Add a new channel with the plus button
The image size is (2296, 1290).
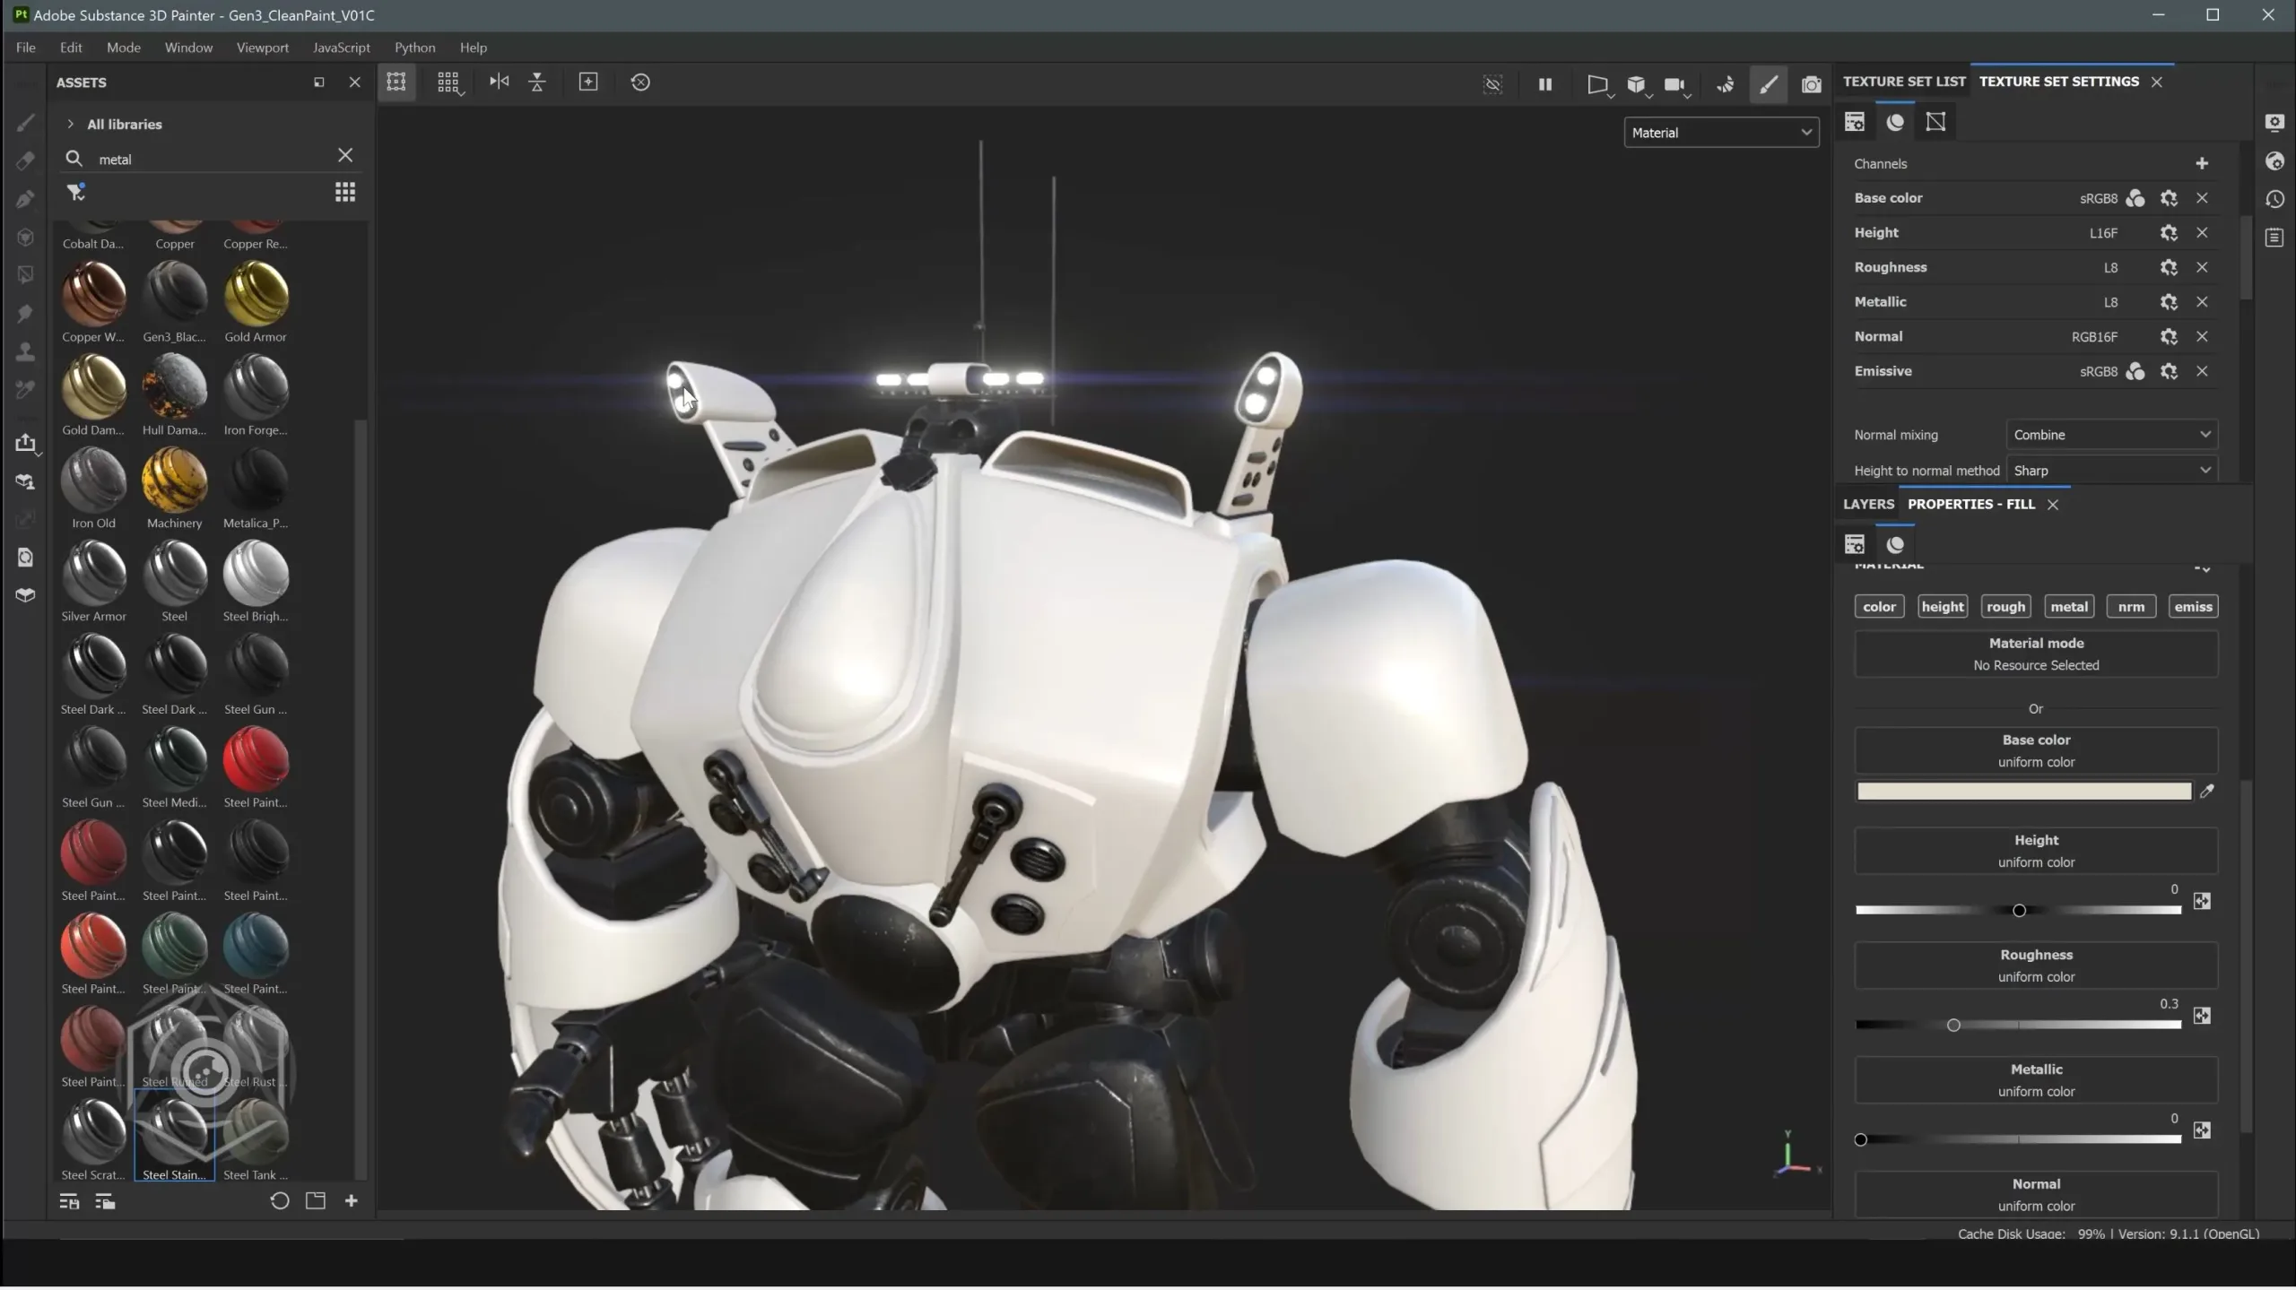[x=2203, y=163]
